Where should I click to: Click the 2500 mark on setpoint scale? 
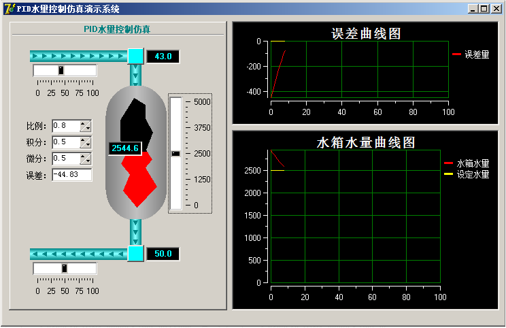click(202, 154)
